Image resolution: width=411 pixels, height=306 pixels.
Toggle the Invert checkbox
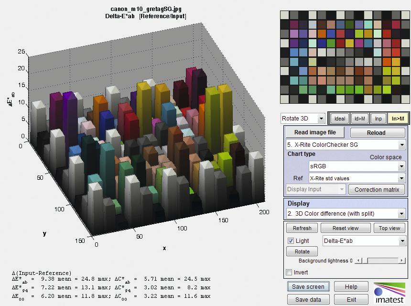tap(289, 272)
